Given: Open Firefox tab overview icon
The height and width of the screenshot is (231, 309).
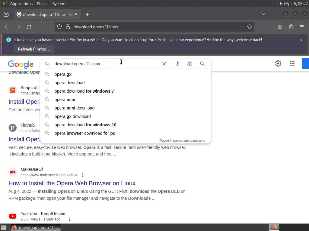Looking at the screenshot, I should click(x=6, y=14).
